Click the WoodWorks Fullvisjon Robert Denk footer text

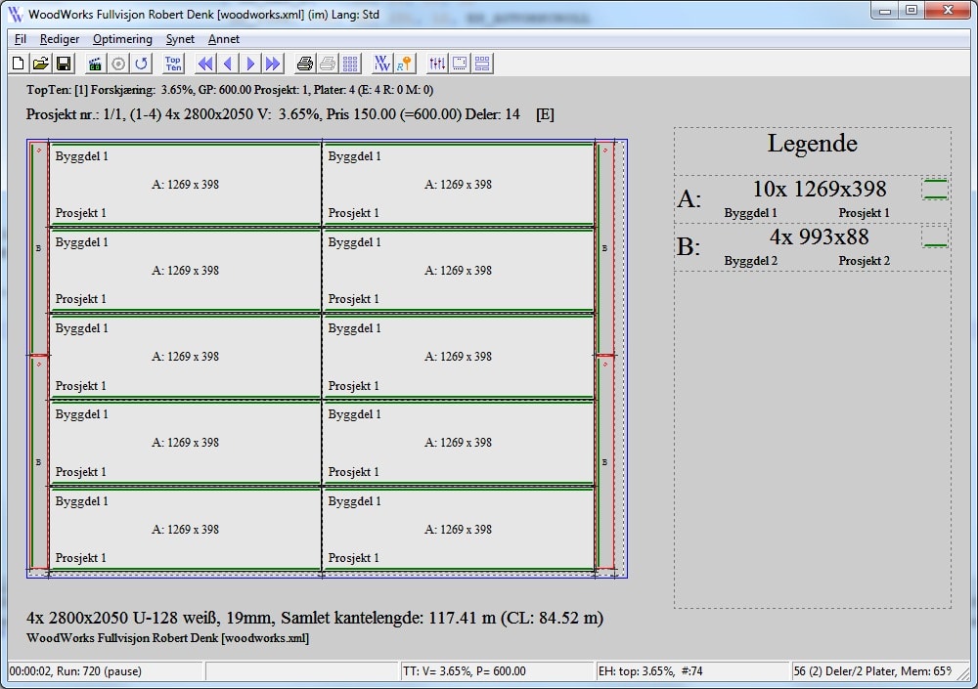168,638
